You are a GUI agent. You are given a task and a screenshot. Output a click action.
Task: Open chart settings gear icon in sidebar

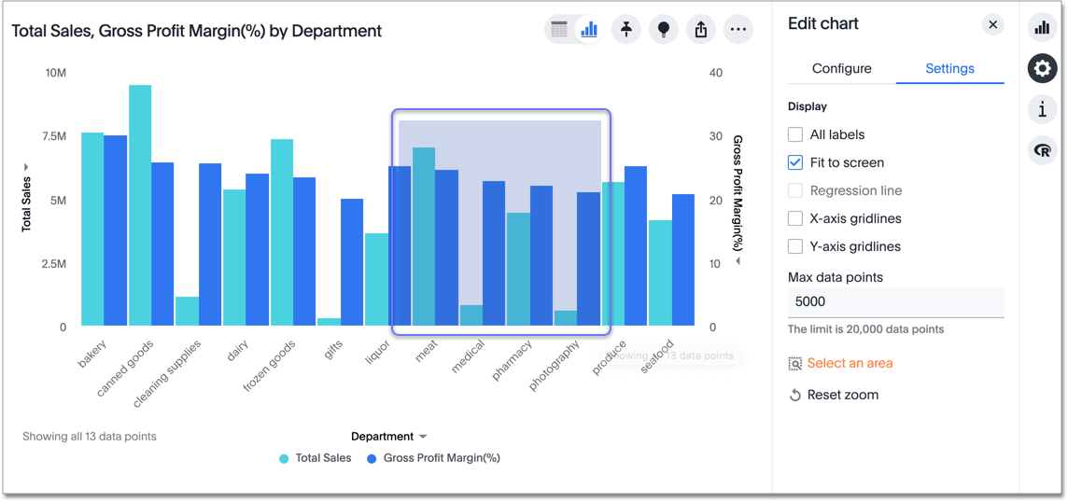point(1043,68)
